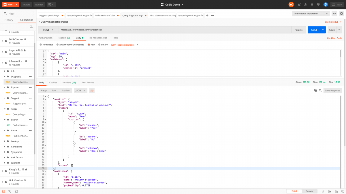Expand the Conditions folder

tap(5, 147)
